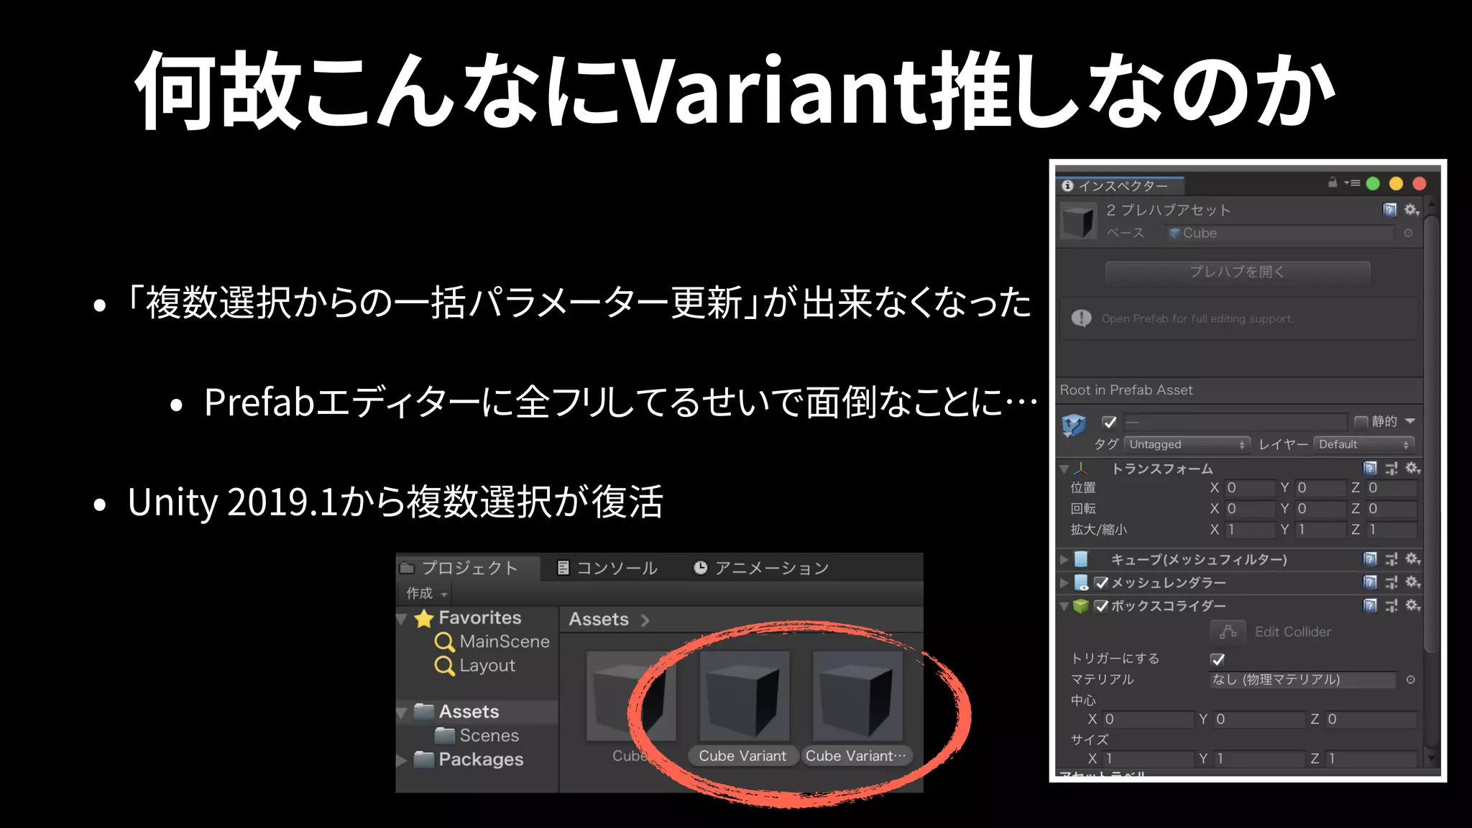The height and width of the screenshot is (828, 1472).
Task: Click the 中心 X value field
Action: [1149, 719]
